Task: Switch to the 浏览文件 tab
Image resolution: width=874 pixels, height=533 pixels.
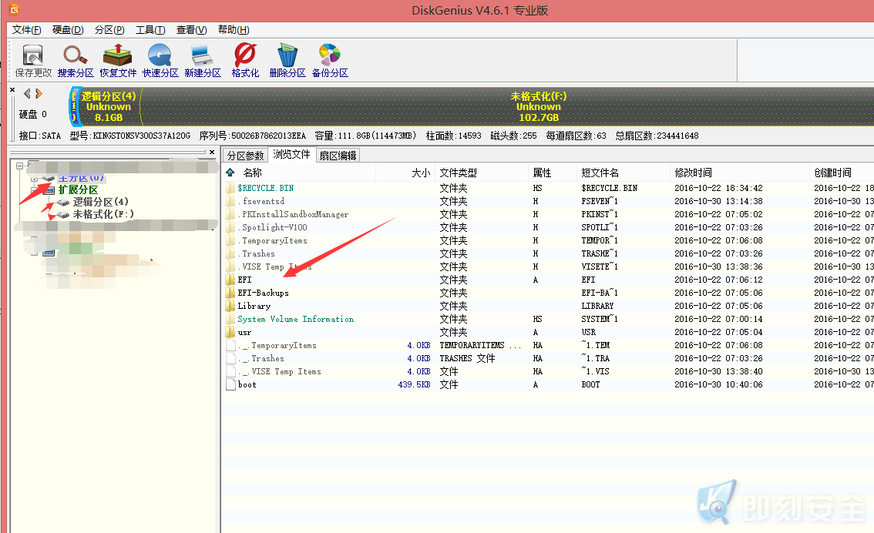Action: (x=291, y=154)
